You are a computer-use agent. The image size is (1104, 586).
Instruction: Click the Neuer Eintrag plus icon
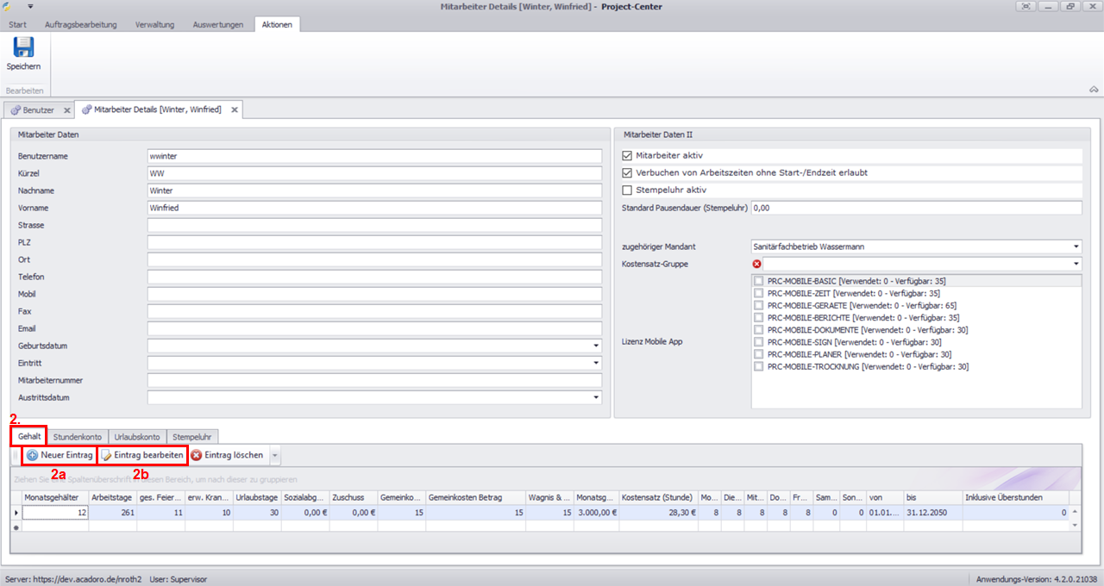tap(32, 455)
